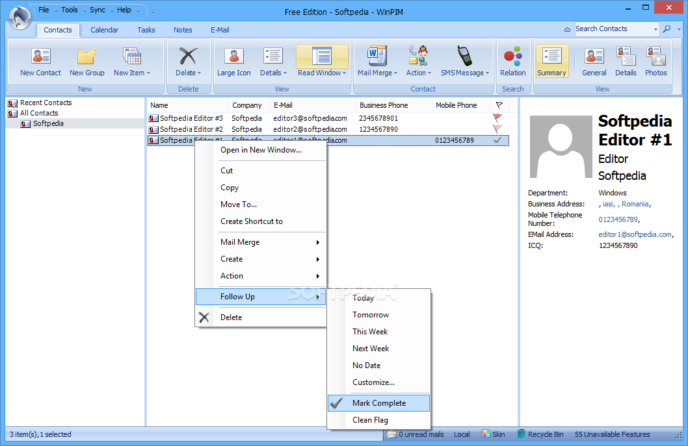Viewport: 688px width, 446px height.
Task: Select the Softpedia folder in tree
Action: (48, 123)
